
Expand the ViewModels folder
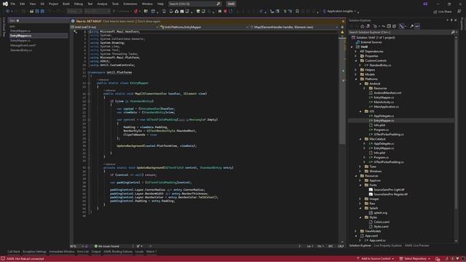point(356,231)
